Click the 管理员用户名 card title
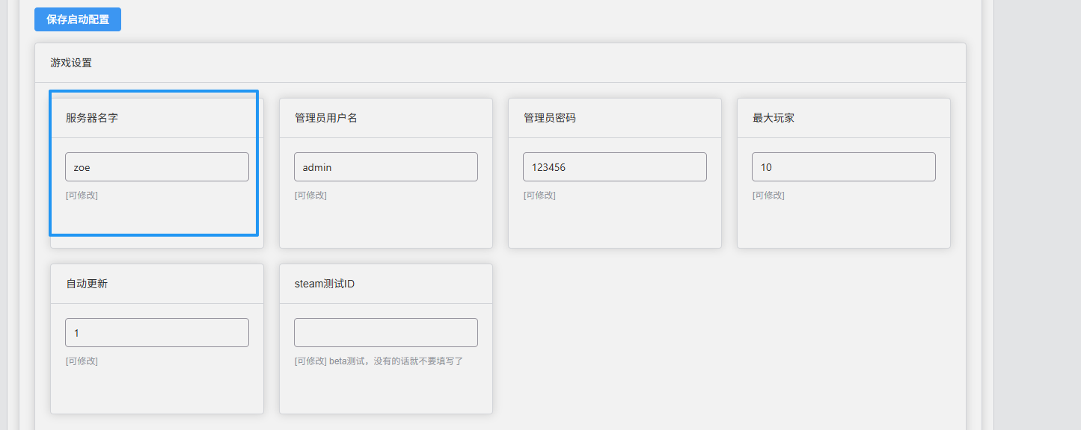Viewport: 1081px width, 430px height. click(x=326, y=118)
